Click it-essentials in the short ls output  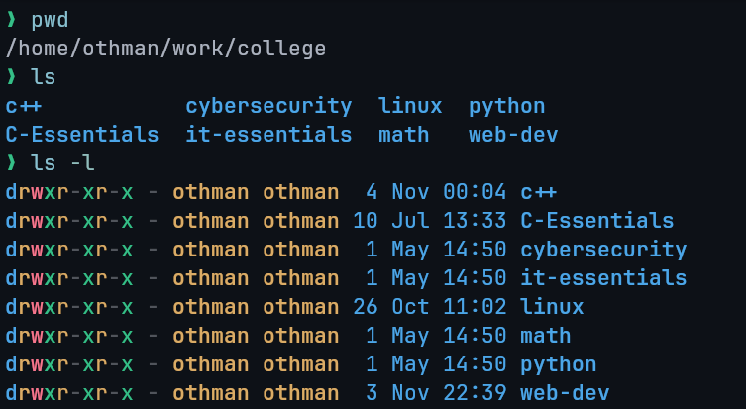268,134
